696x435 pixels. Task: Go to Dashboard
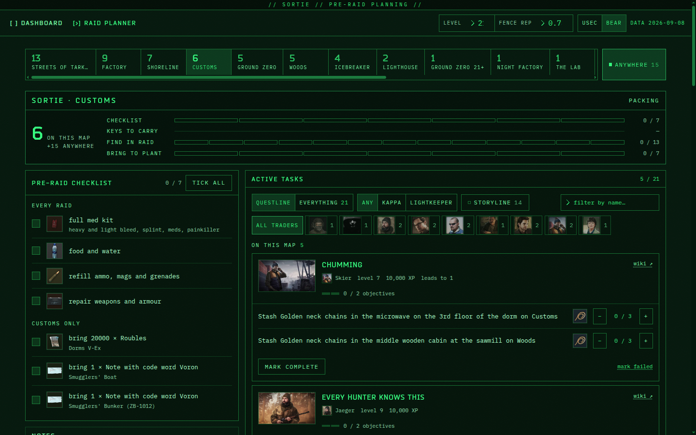click(x=36, y=23)
